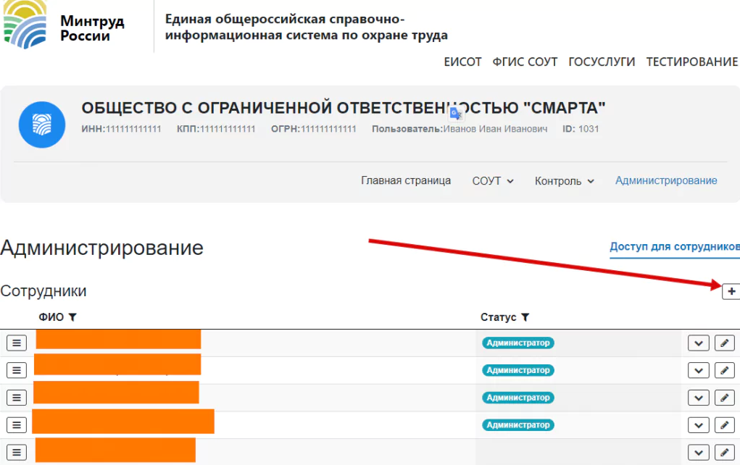Image resolution: width=740 pixels, height=465 pixels.
Task: Click the Минтруд России logo
Action: [x=28, y=25]
